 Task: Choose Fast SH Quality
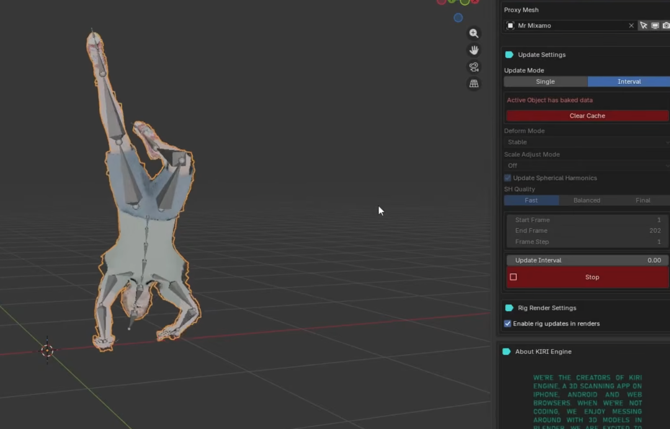pos(531,200)
